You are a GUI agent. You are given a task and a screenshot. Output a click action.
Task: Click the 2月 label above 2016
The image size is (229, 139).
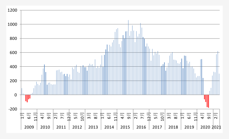tap(136, 116)
